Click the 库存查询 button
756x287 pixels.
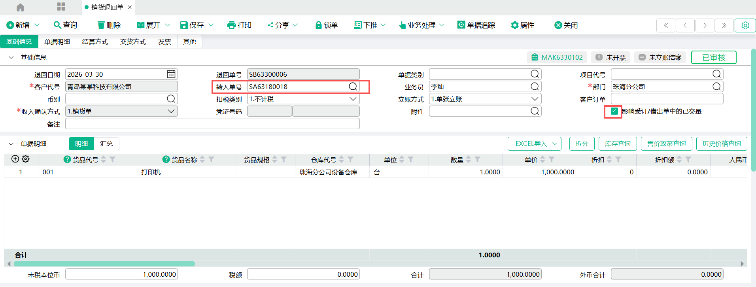(617, 143)
